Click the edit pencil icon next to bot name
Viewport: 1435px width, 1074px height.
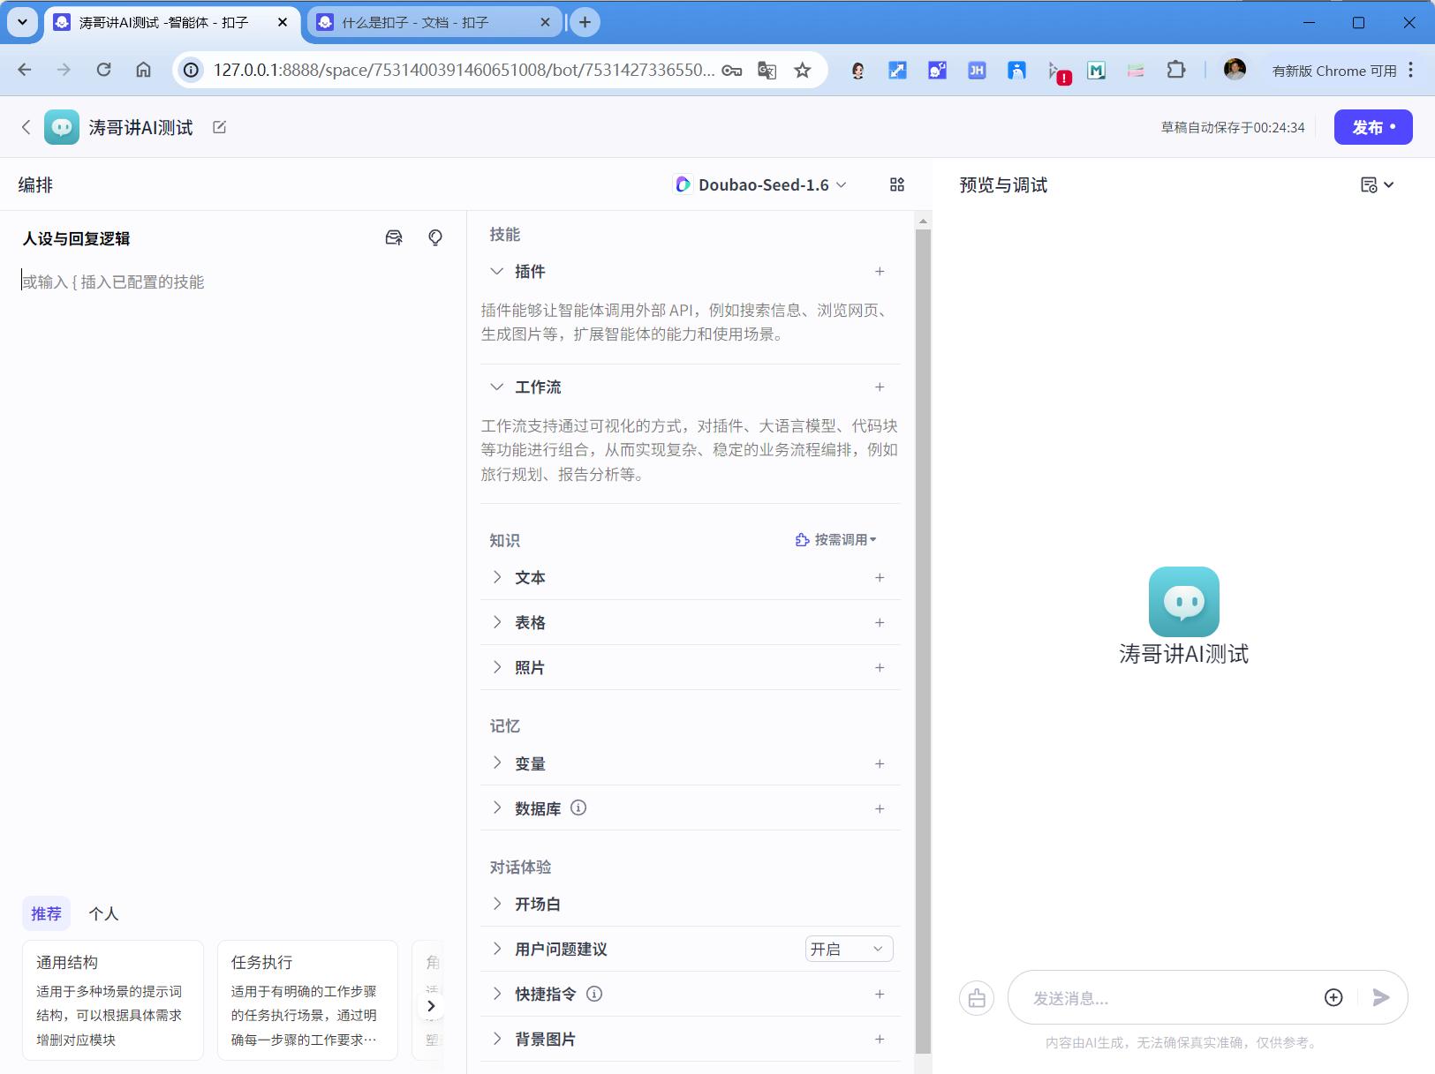pos(219,126)
